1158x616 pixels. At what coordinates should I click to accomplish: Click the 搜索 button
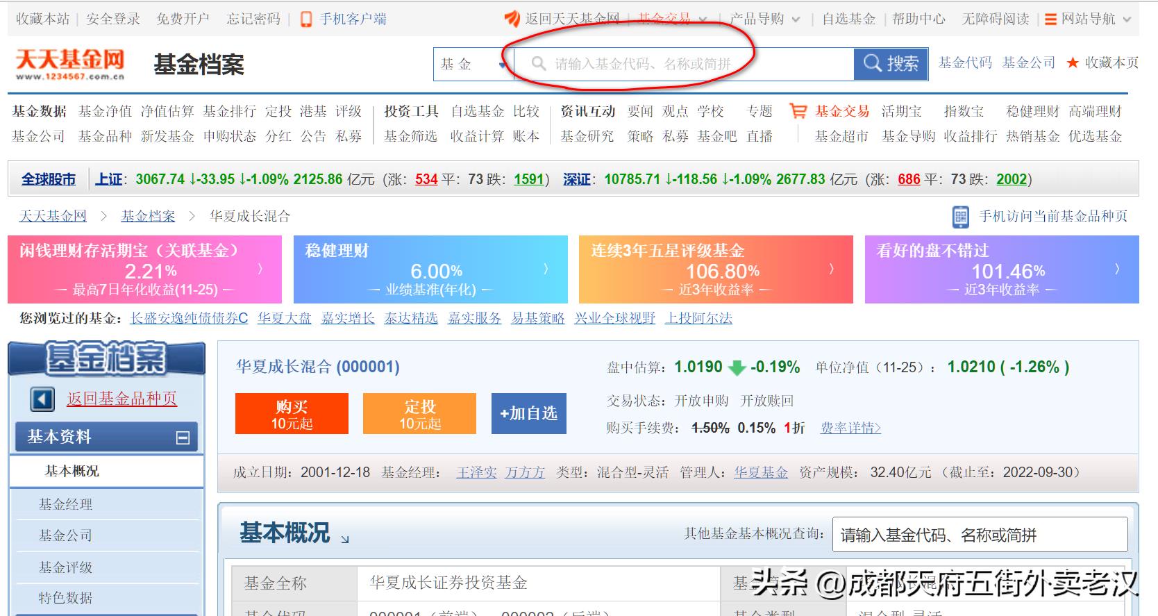click(x=891, y=64)
